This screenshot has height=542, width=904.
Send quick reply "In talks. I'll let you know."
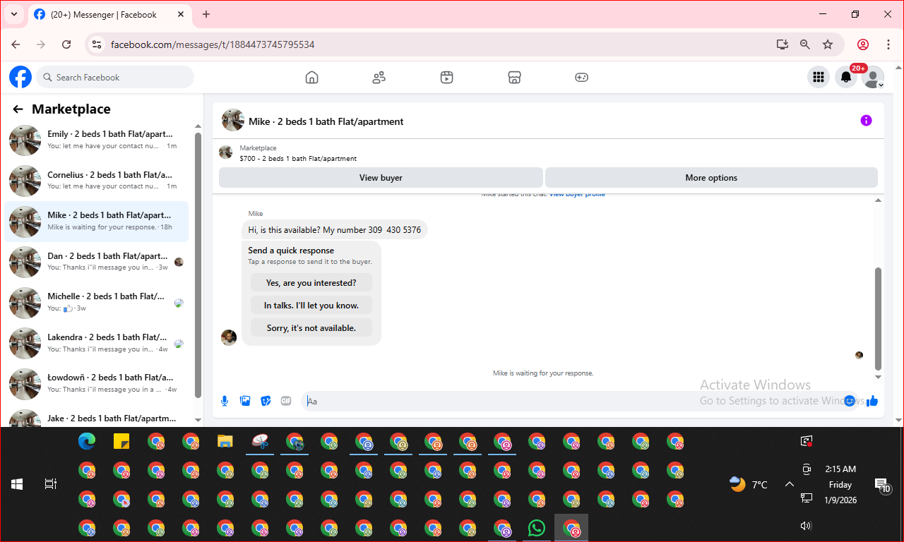(x=311, y=306)
